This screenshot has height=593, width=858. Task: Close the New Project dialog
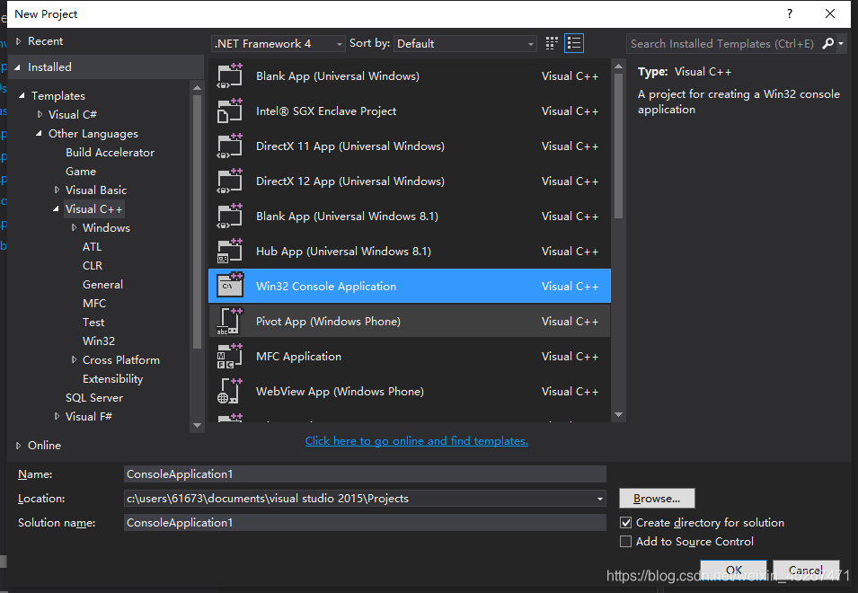point(829,13)
